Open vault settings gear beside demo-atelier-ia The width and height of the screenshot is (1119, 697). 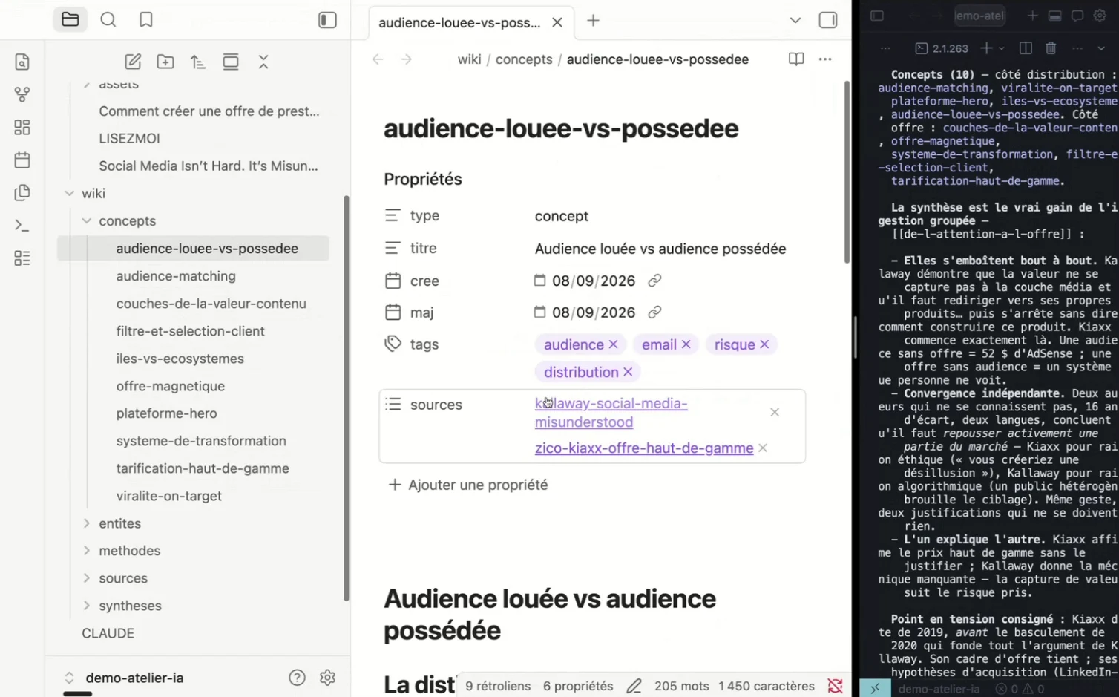pos(327,678)
